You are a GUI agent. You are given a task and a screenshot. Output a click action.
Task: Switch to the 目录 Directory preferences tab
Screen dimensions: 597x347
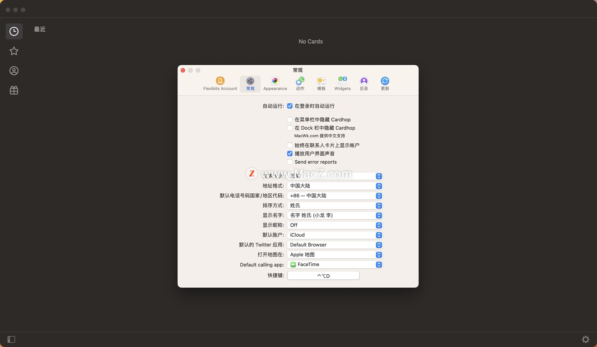click(x=364, y=84)
